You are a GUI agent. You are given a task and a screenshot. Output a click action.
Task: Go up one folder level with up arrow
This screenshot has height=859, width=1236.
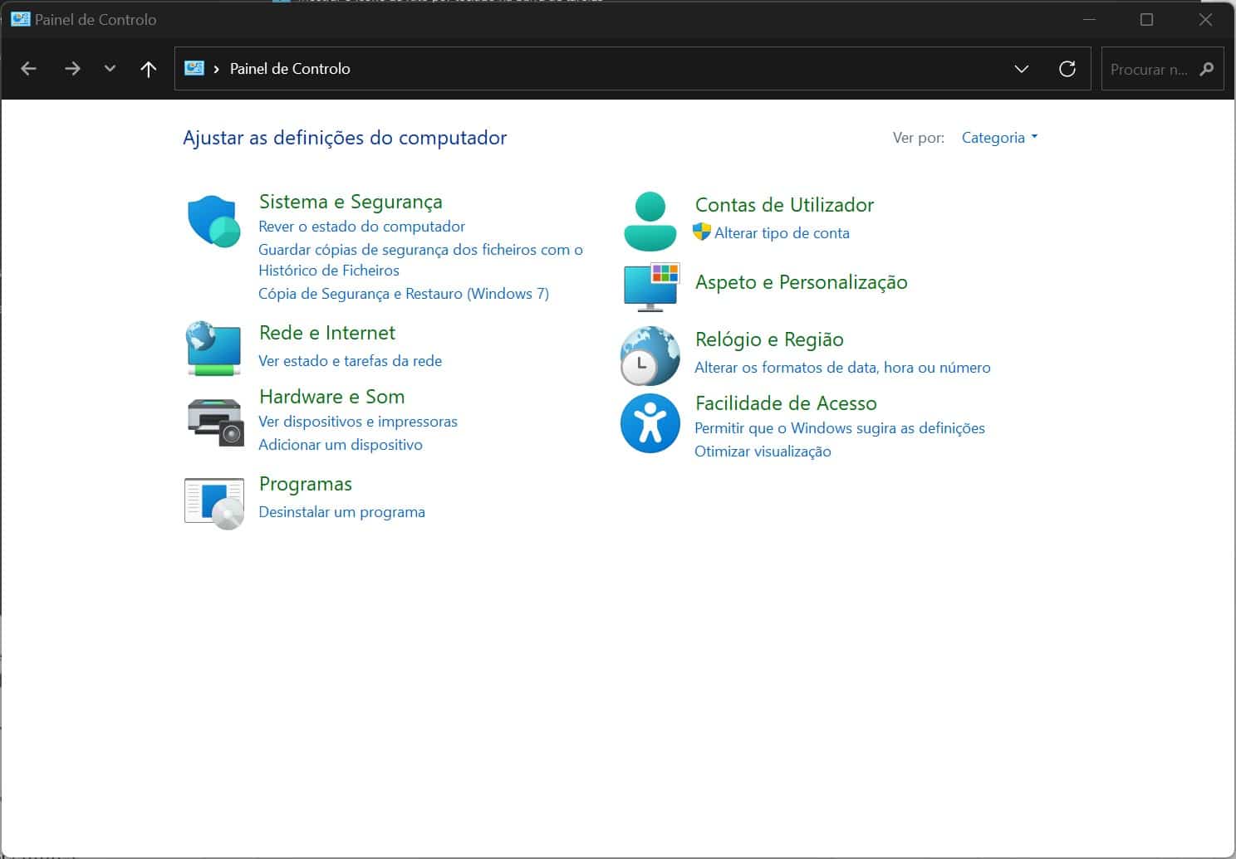pyautogui.click(x=149, y=69)
